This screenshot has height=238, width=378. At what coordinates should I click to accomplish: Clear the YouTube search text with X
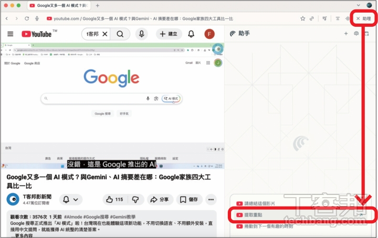[x=105, y=34]
